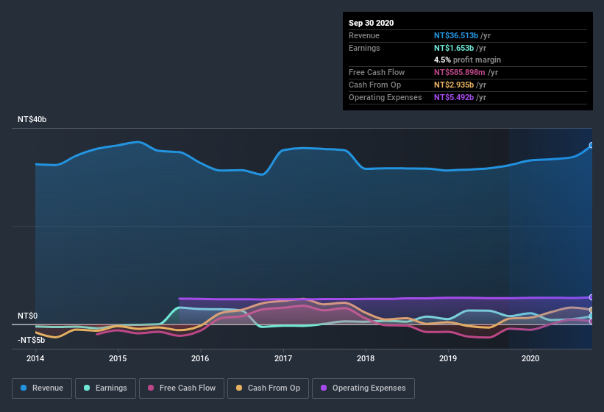Click the 2015 x-axis label

[118, 358]
